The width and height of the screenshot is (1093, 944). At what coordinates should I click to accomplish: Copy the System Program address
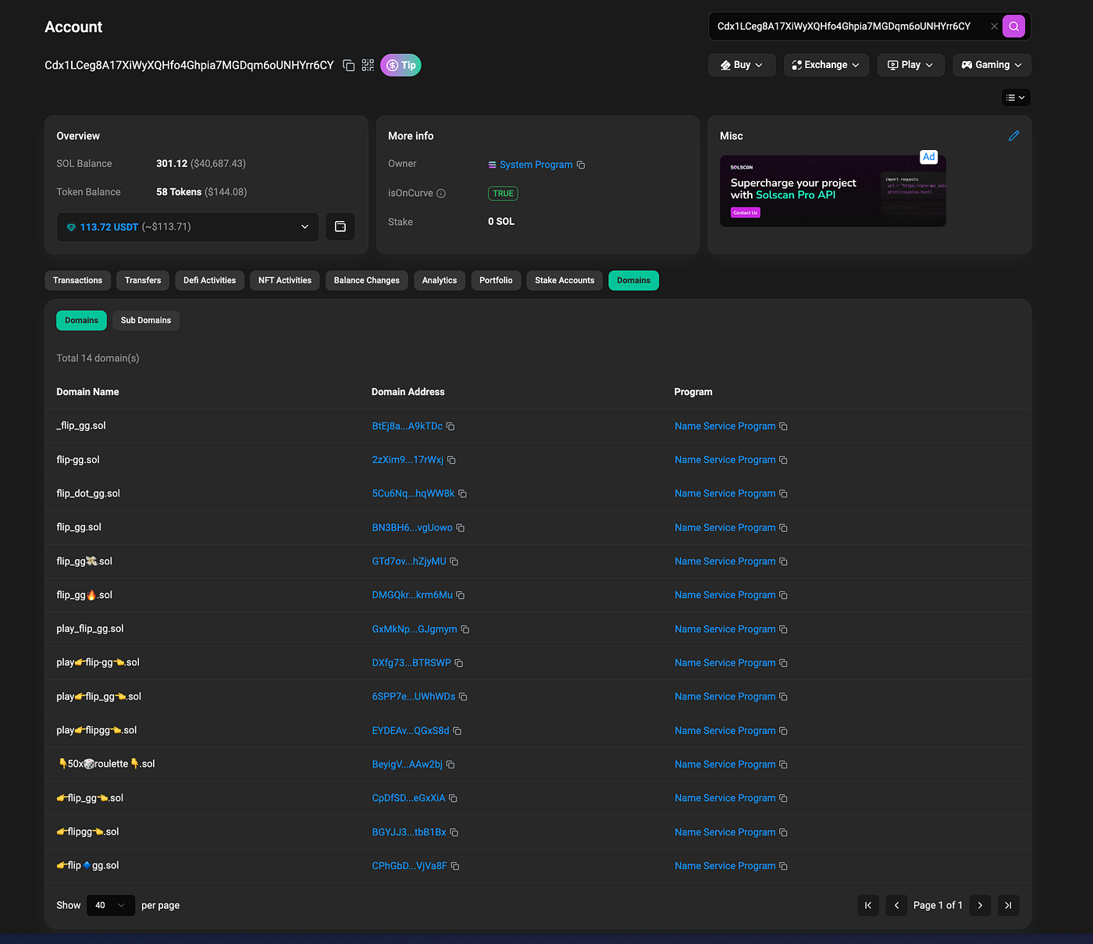pyautogui.click(x=581, y=165)
